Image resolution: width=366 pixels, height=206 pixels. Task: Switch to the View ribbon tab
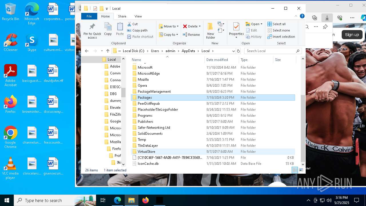point(138,16)
